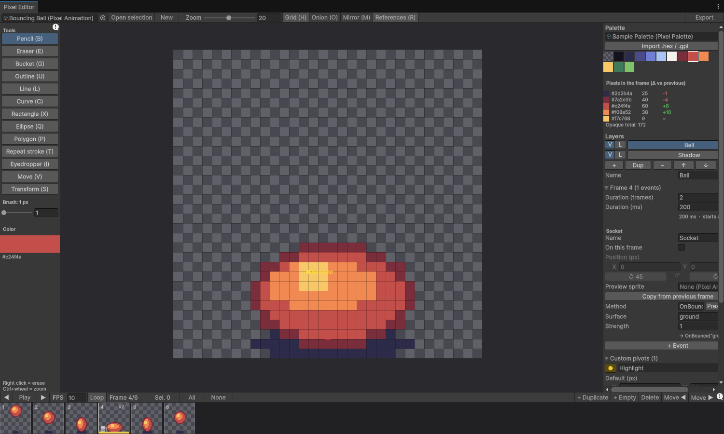This screenshot has height=434, width=724.
Task: Toggle lock L of Shadow layer
Action: (620, 155)
